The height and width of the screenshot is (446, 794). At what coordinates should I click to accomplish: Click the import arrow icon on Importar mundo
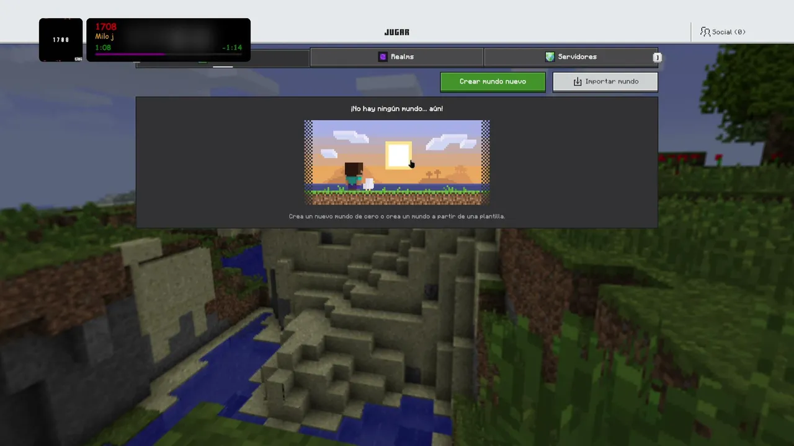tap(578, 82)
